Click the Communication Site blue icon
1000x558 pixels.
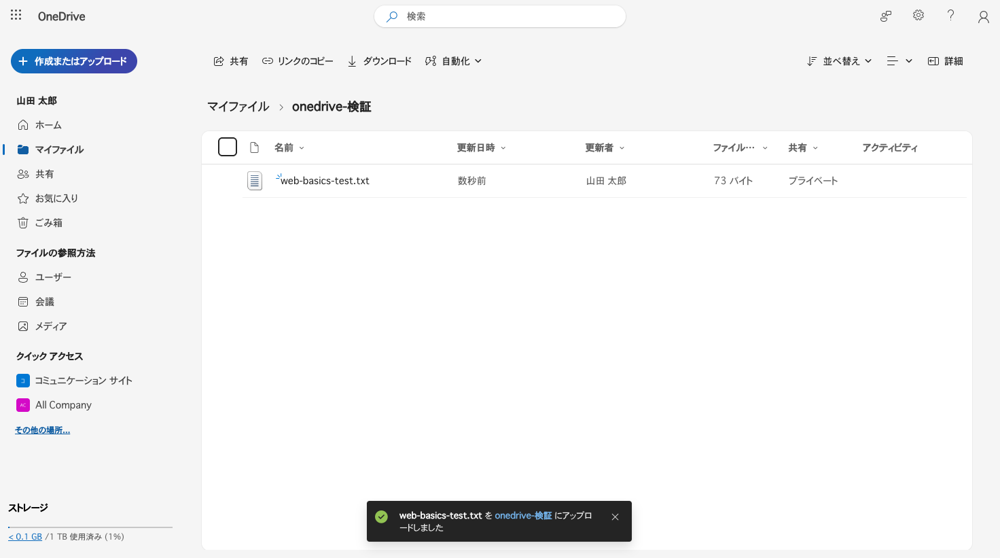(23, 381)
